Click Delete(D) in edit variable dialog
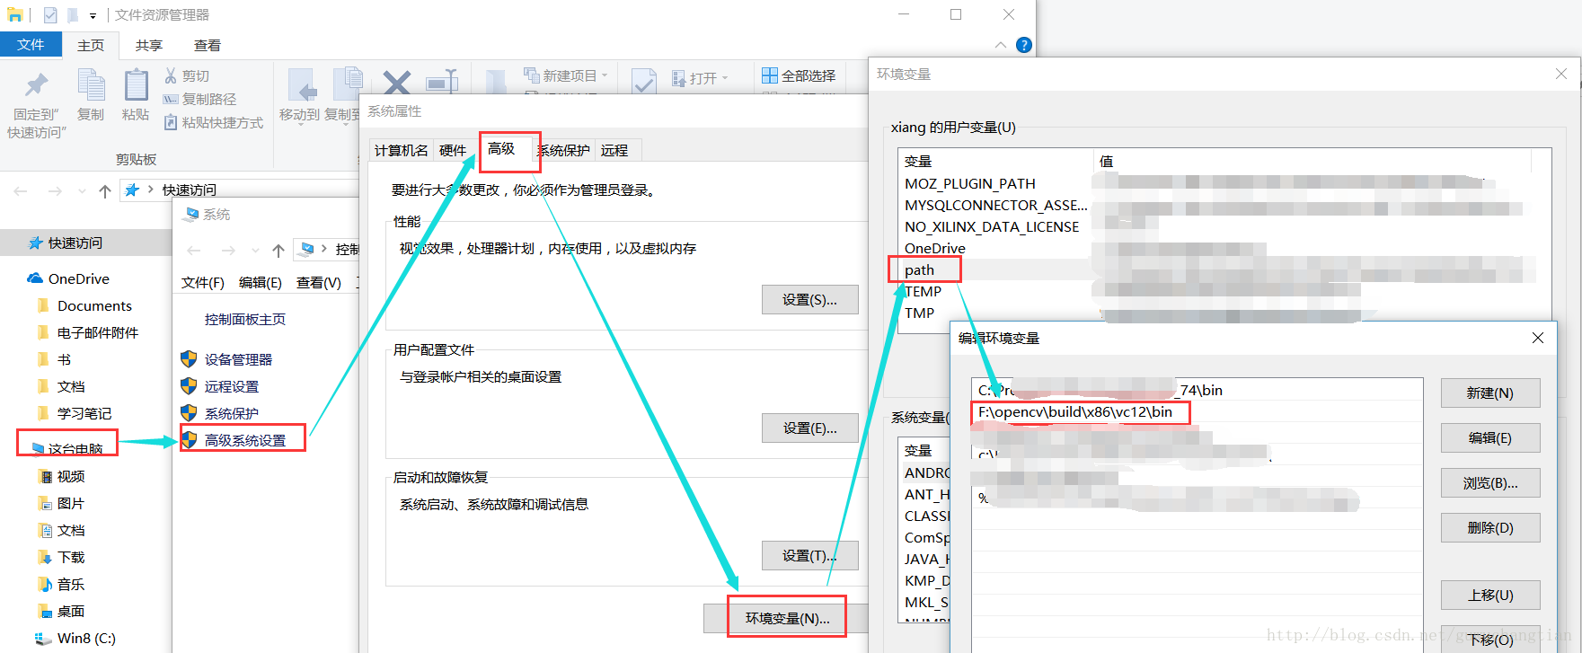 click(1490, 528)
